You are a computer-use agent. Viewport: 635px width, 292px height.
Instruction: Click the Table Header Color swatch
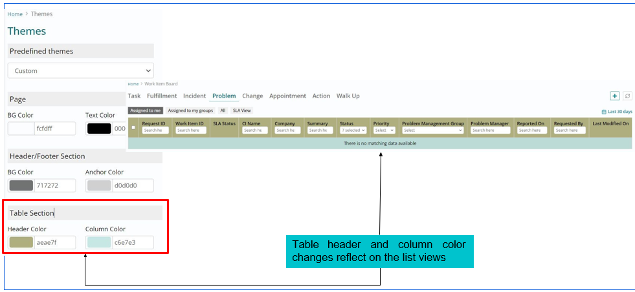pos(21,242)
